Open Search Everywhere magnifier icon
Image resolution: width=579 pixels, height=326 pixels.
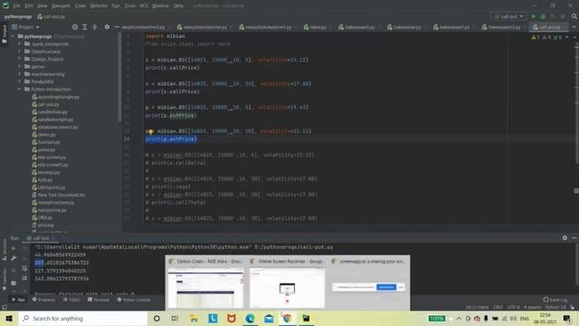[574, 16]
